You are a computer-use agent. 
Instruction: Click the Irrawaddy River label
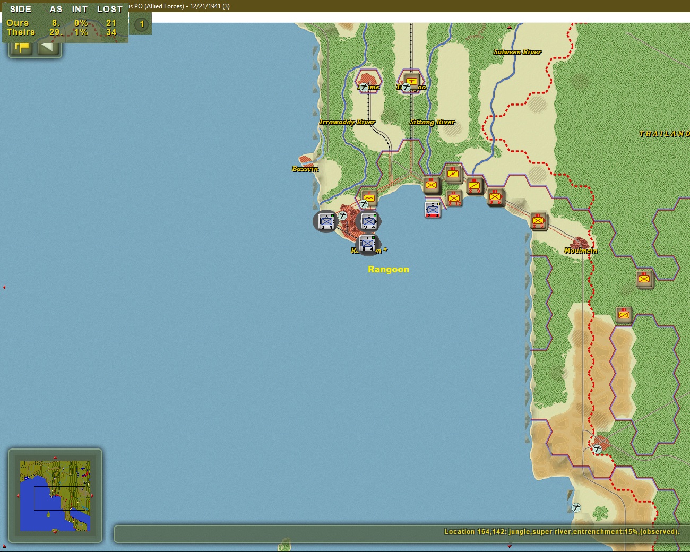(x=347, y=122)
